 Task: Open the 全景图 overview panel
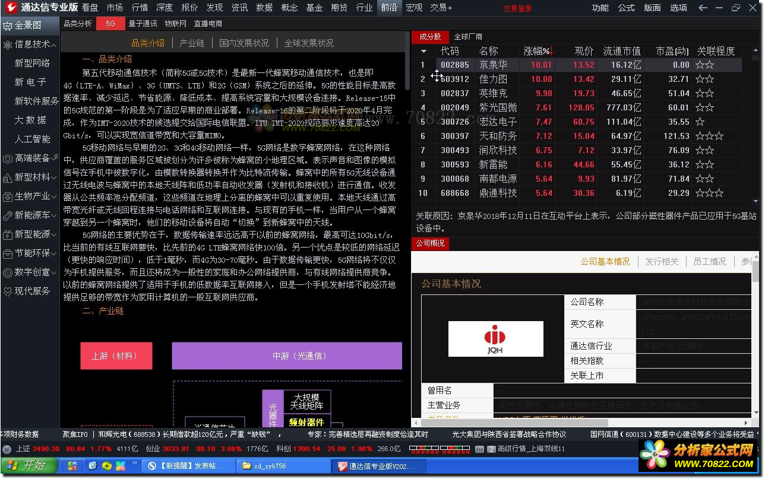29,26
